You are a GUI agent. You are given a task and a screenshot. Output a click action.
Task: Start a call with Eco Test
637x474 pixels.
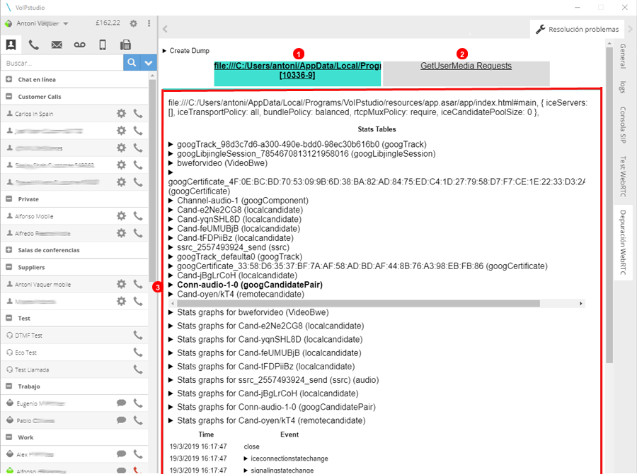click(139, 352)
